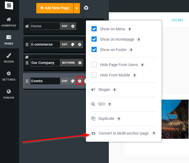Click EDIT button for Events page
The height and width of the screenshot is (163, 189).
pyautogui.click(x=65, y=81)
